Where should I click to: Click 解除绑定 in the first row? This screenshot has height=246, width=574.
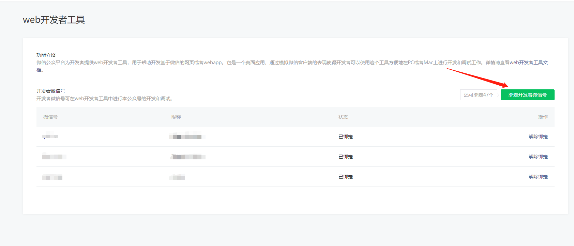pos(538,137)
